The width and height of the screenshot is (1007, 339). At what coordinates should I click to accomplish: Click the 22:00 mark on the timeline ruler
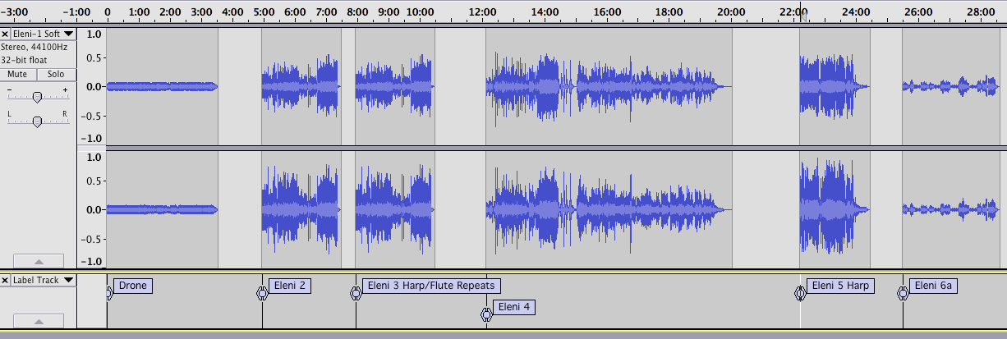(x=793, y=12)
